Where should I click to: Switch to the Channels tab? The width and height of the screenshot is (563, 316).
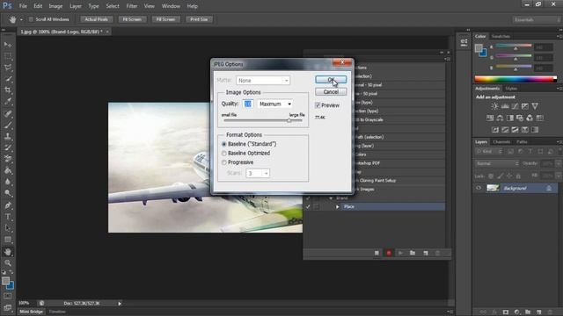click(x=501, y=142)
